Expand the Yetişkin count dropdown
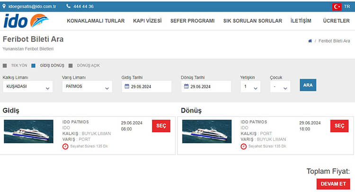 pos(250,87)
